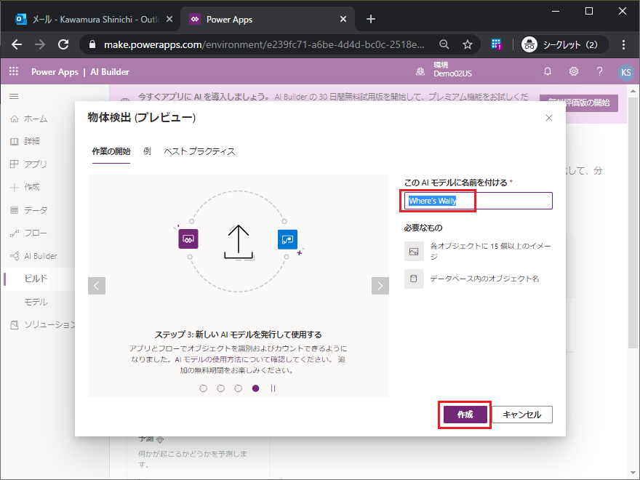Close the 物体検出 dialog with X

(x=549, y=118)
